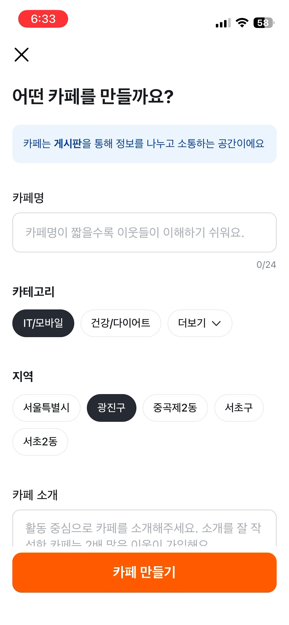Tap the Wi-Fi status icon
Screen dimensions: 289x625
click(242, 23)
